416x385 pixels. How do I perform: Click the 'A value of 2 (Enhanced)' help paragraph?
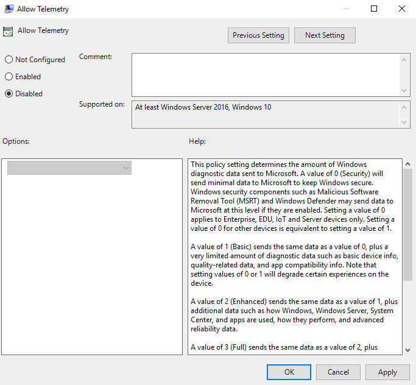tap(294, 315)
